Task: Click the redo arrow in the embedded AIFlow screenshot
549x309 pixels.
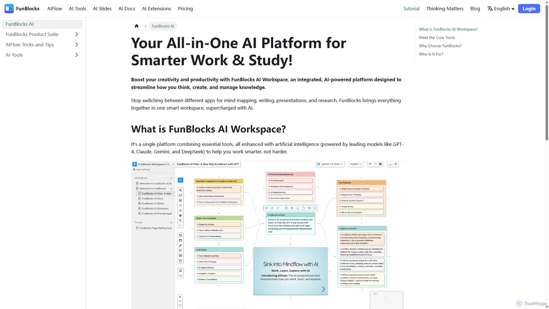Action: 375,164
